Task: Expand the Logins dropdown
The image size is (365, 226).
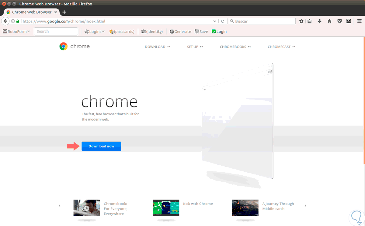Action: pos(95,32)
